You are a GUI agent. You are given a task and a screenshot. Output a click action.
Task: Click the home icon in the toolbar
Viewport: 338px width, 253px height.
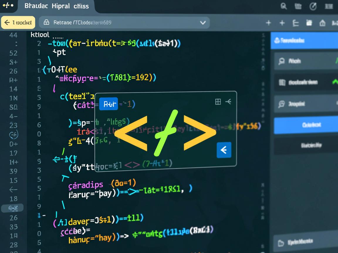point(322,23)
